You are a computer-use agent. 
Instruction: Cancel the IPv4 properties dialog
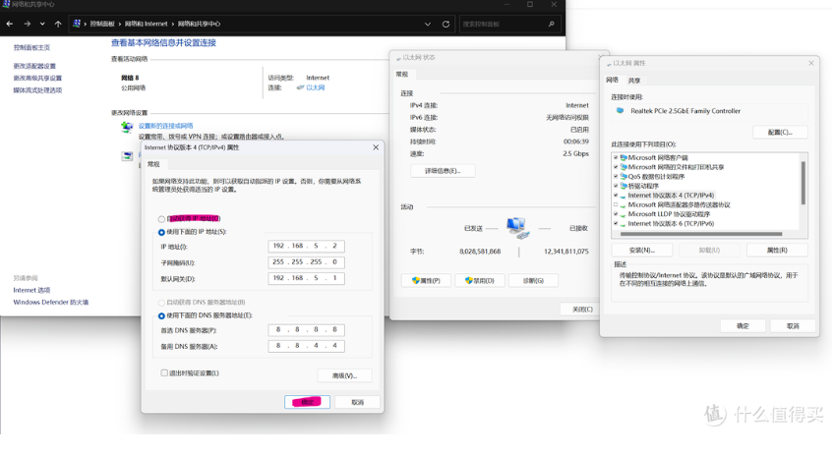click(357, 402)
